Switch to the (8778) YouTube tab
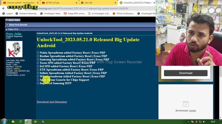Image resolution: width=222 pixels, height=124 pixels. point(59,3)
